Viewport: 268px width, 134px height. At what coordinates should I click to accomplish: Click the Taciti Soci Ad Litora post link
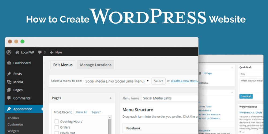209,114
